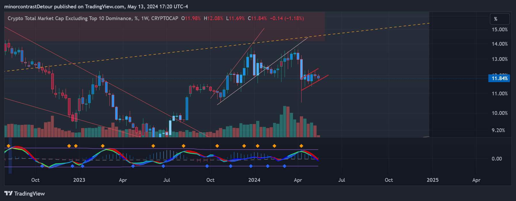Click the 11.00% price axis label

[x=500, y=94]
